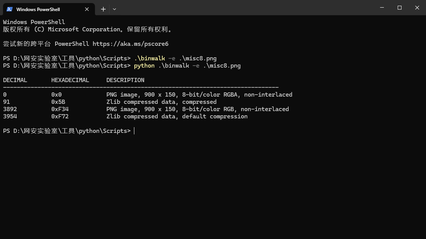Click the DECIMAL column header text

coord(15,80)
